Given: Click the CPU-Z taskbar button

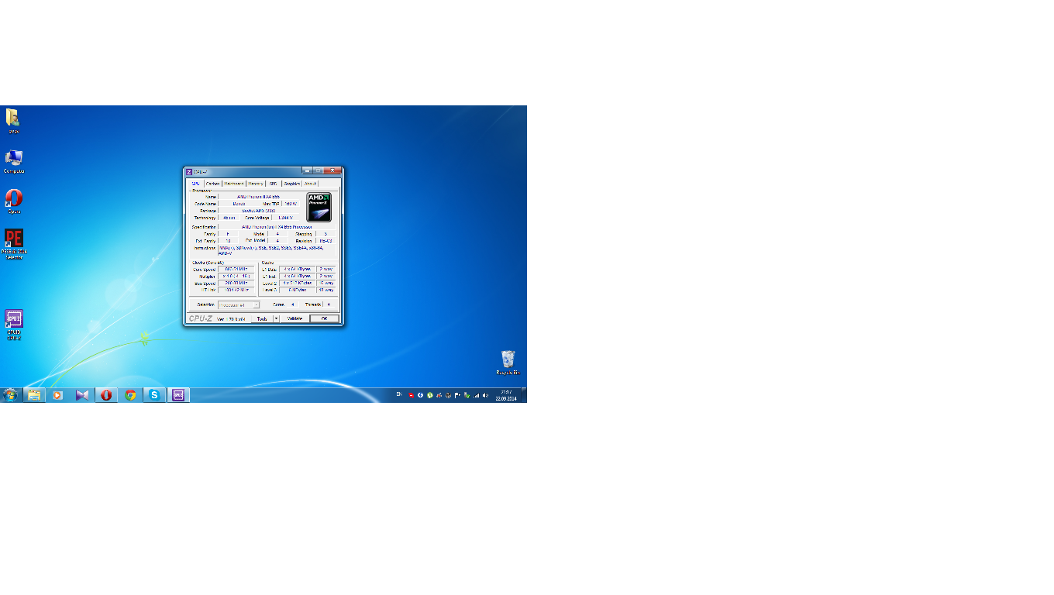Looking at the screenshot, I should click(x=178, y=395).
